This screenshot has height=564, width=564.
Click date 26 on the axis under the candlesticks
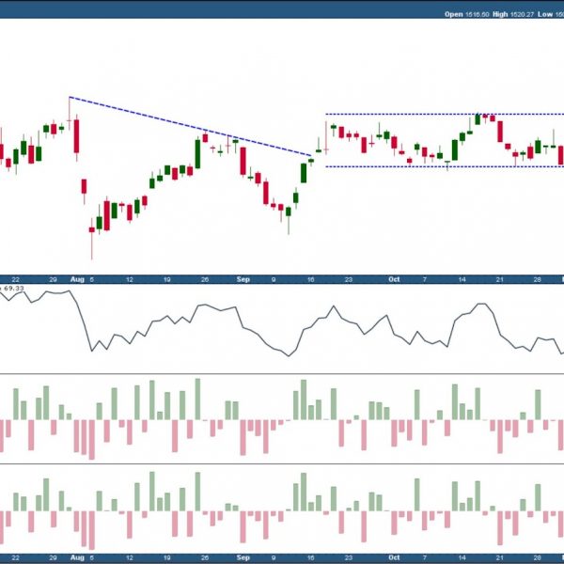[205, 279]
